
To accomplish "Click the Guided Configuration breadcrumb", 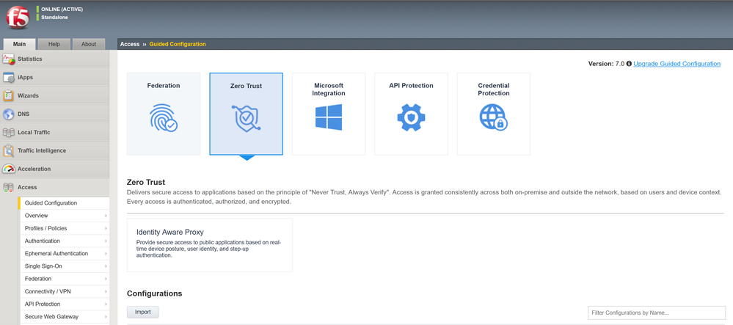I will tap(178, 44).
